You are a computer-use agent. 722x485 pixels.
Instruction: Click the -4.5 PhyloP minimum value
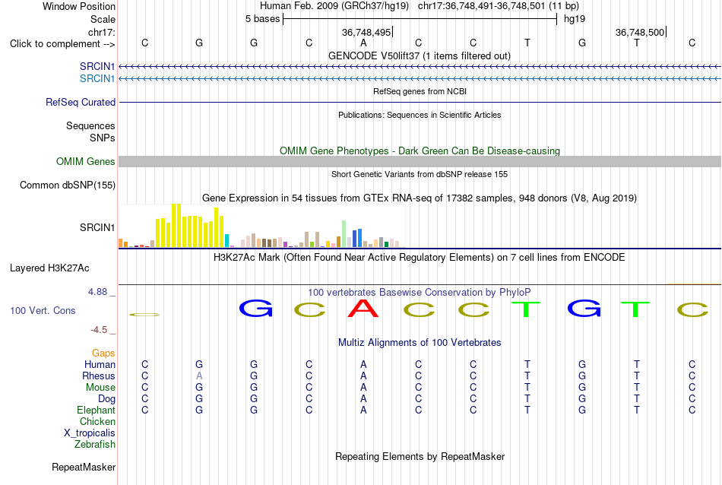coord(99,330)
